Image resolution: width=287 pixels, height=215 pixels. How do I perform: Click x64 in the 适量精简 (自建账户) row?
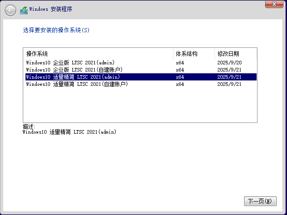180,84
